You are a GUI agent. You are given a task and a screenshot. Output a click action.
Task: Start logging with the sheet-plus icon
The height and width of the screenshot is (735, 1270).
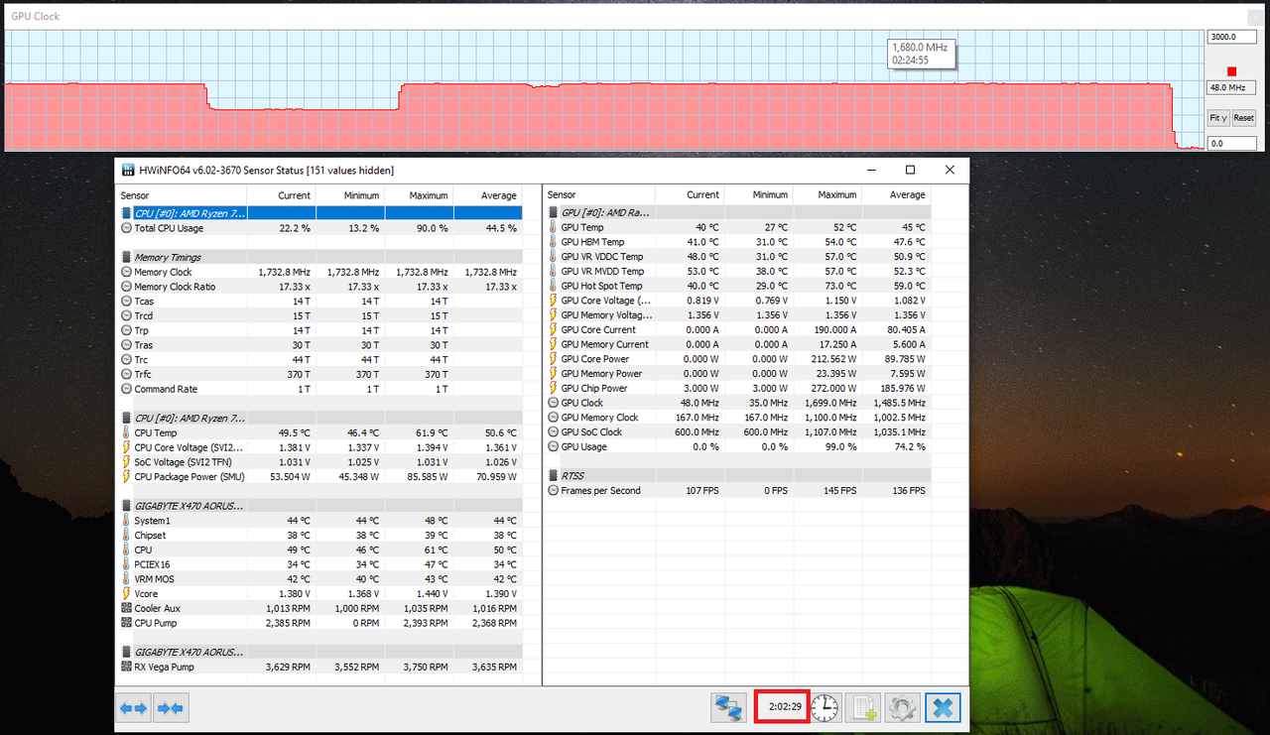click(863, 707)
